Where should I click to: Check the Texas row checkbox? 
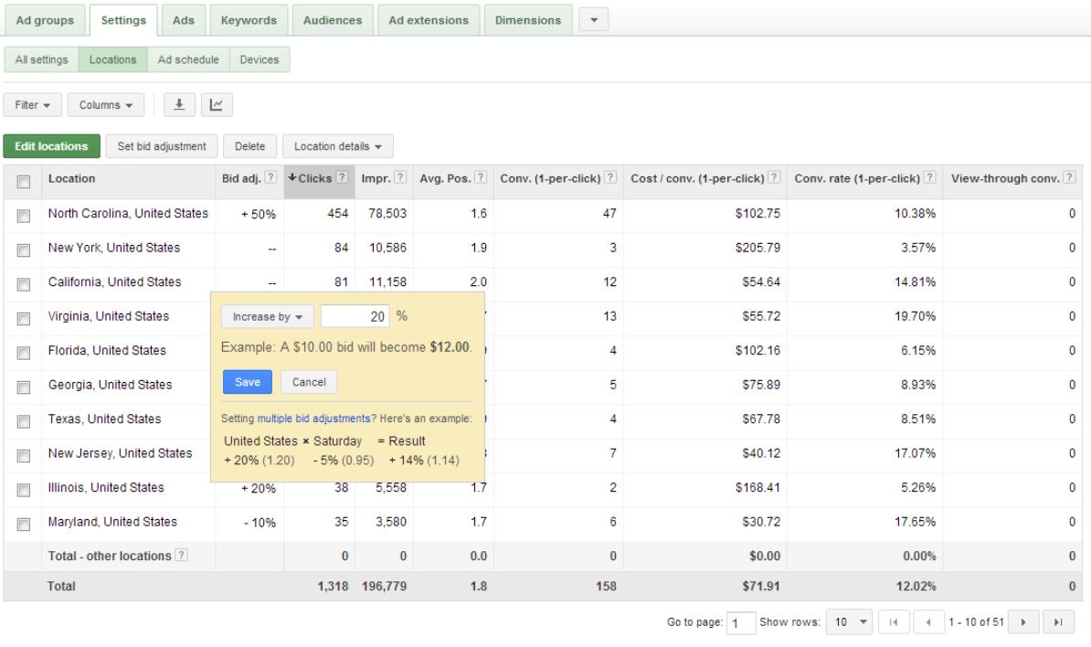(x=24, y=421)
